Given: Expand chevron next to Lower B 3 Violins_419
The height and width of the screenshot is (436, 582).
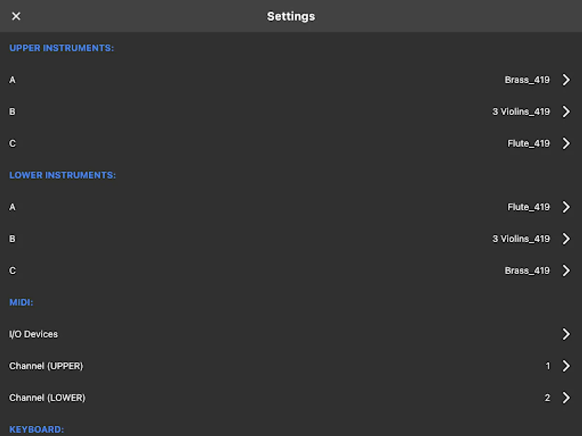Looking at the screenshot, I should coord(566,239).
